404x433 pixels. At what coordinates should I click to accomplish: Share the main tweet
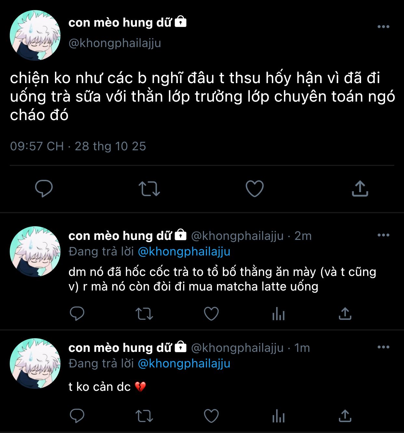pyautogui.click(x=360, y=188)
